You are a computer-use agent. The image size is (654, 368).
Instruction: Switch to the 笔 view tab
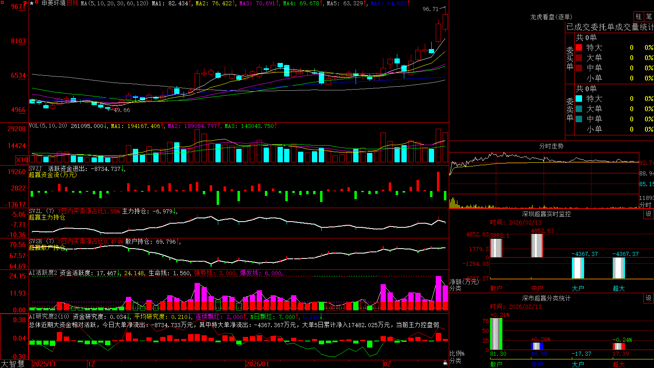(649, 16)
